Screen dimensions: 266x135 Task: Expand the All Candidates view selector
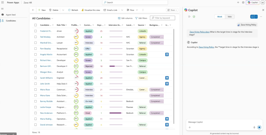(52, 18)
